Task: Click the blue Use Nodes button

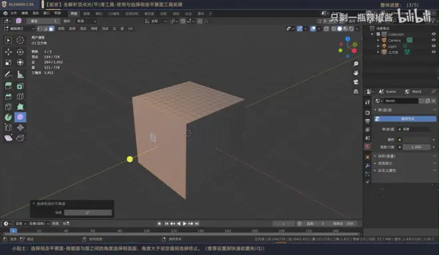Action: coord(405,119)
